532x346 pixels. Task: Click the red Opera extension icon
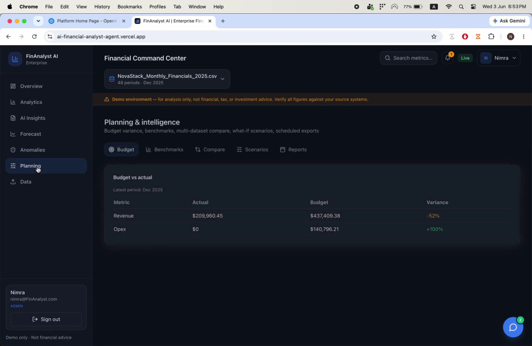[465, 37]
